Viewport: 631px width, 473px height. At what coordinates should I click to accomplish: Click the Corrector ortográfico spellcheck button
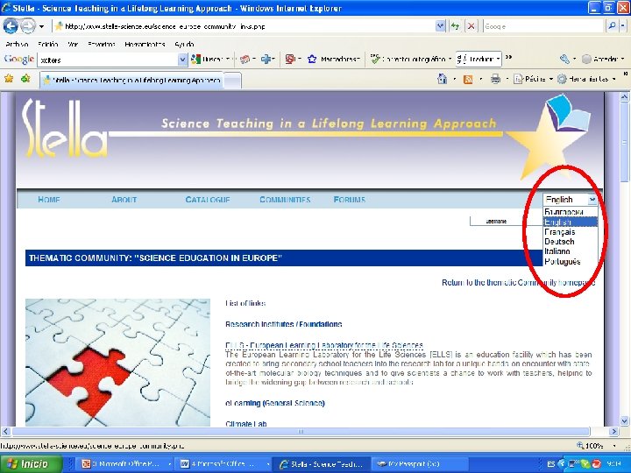click(x=409, y=60)
